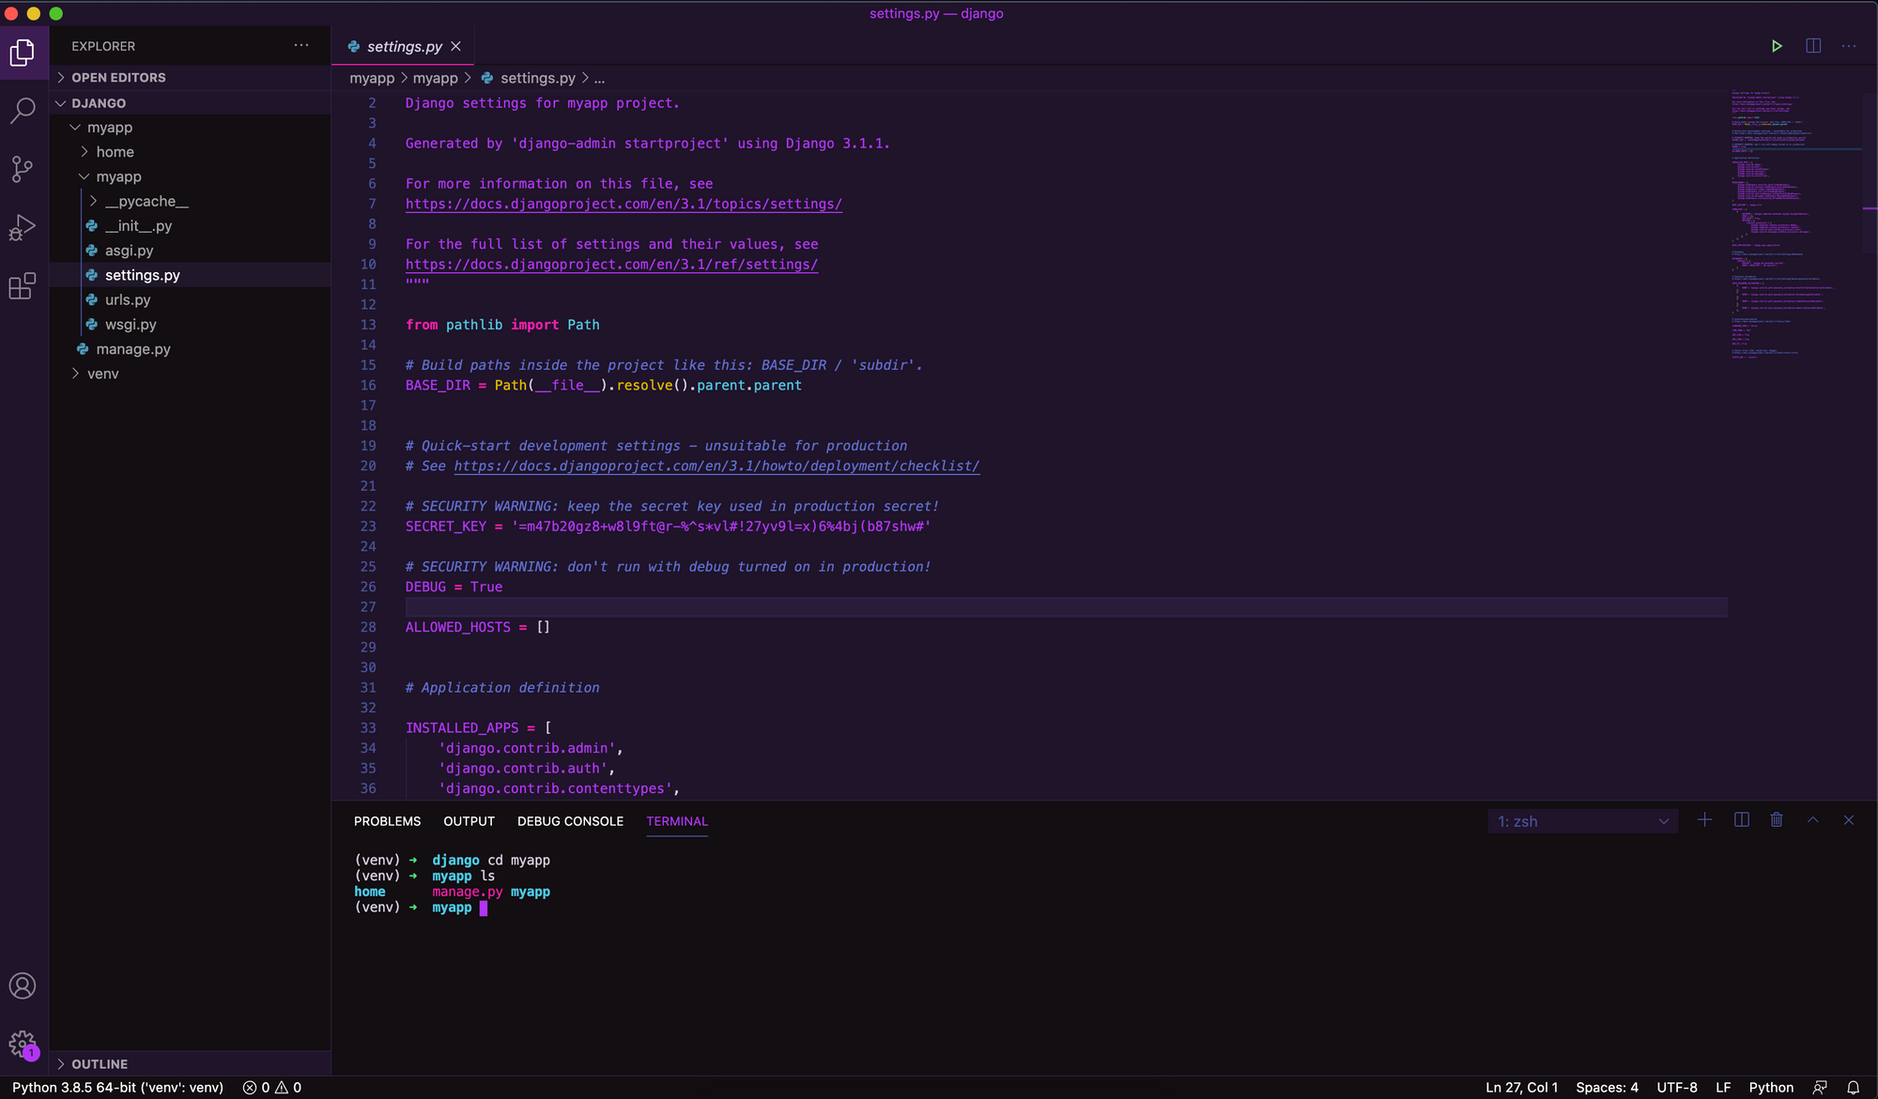
Task: Split the terminal pane
Action: click(1742, 820)
